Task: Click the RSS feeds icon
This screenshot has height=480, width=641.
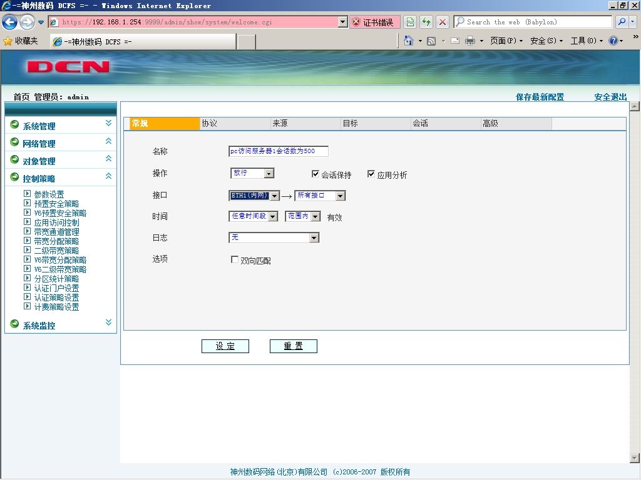Action: coord(431,41)
